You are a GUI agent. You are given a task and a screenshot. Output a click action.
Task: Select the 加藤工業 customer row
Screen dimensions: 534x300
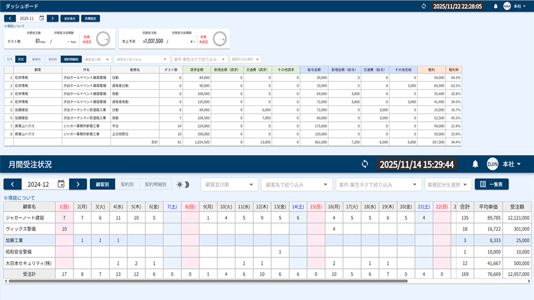click(x=266, y=241)
